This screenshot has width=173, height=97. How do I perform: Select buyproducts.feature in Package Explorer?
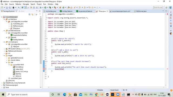[20, 35]
